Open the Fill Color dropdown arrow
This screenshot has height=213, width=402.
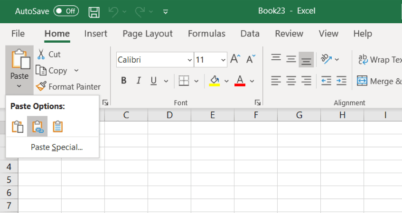click(226, 81)
